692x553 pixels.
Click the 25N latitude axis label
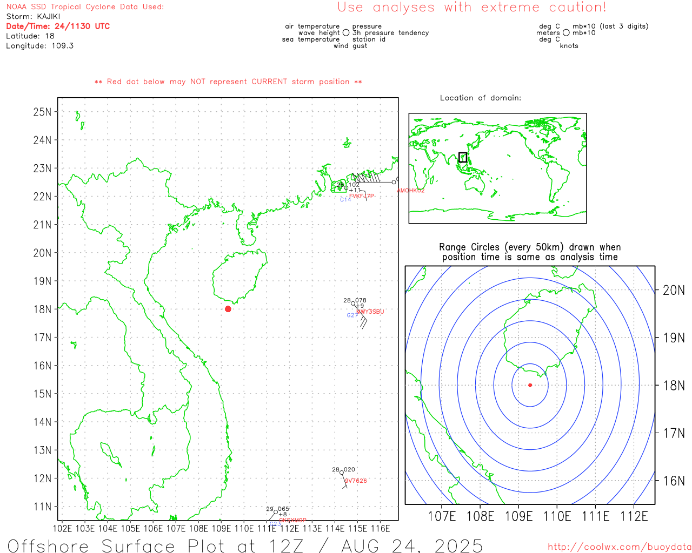[x=42, y=112]
